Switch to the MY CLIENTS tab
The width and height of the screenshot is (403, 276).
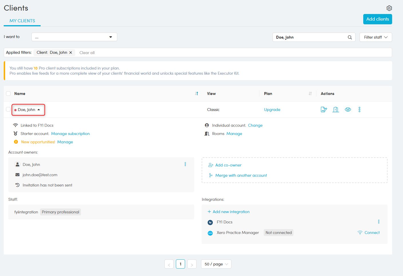click(22, 21)
